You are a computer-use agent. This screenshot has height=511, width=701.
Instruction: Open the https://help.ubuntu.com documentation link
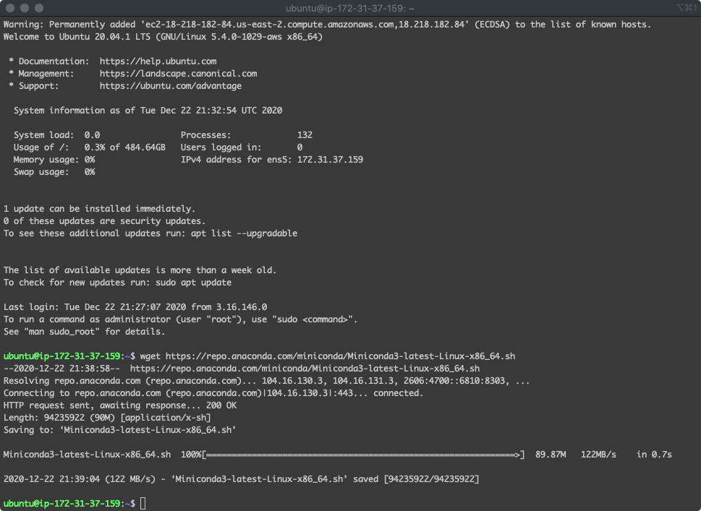(158, 61)
